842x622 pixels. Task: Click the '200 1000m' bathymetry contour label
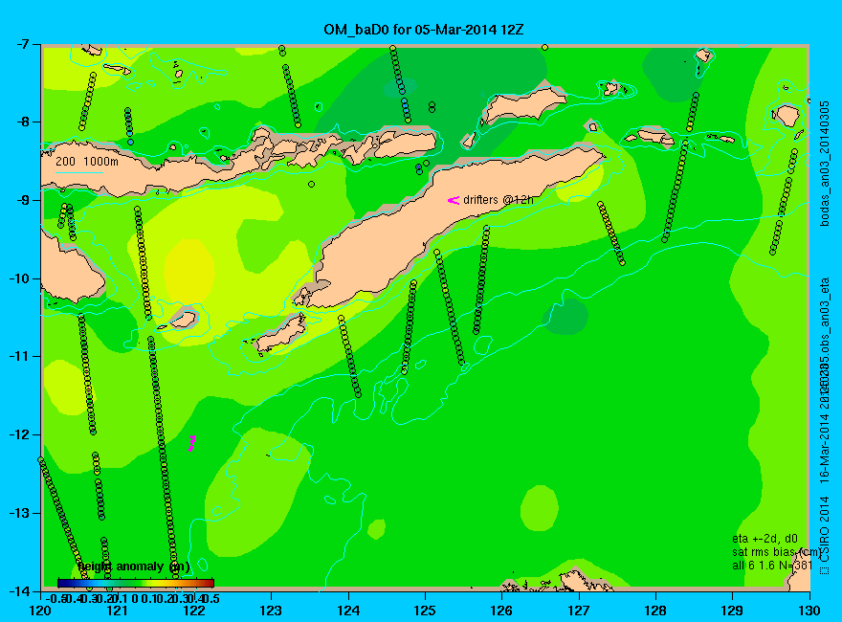[x=87, y=161]
